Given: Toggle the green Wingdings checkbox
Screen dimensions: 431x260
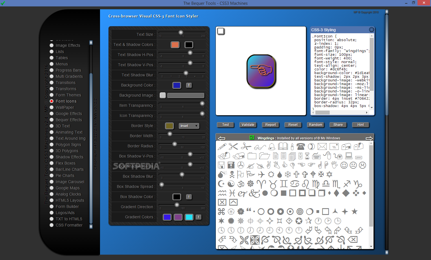Looking at the screenshot, I should 252,137.
